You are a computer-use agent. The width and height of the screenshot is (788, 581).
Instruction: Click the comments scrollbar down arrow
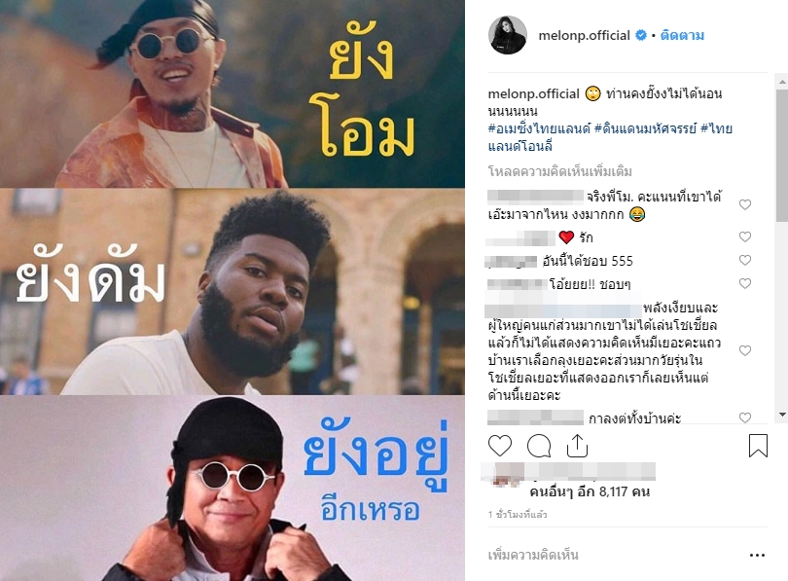(x=782, y=415)
